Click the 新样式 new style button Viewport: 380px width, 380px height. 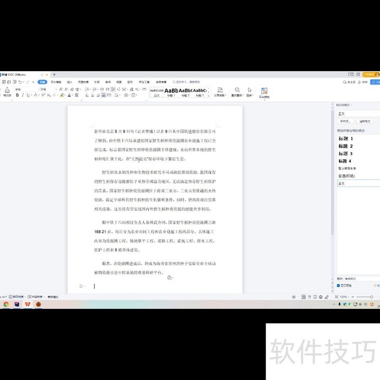click(345, 121)
